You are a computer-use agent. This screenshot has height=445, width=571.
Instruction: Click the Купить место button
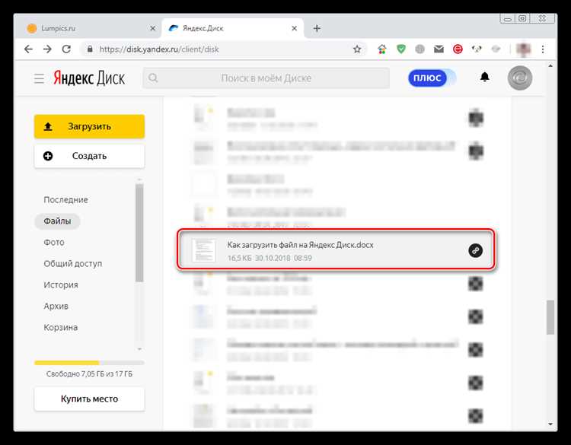(x=89, y=399)
